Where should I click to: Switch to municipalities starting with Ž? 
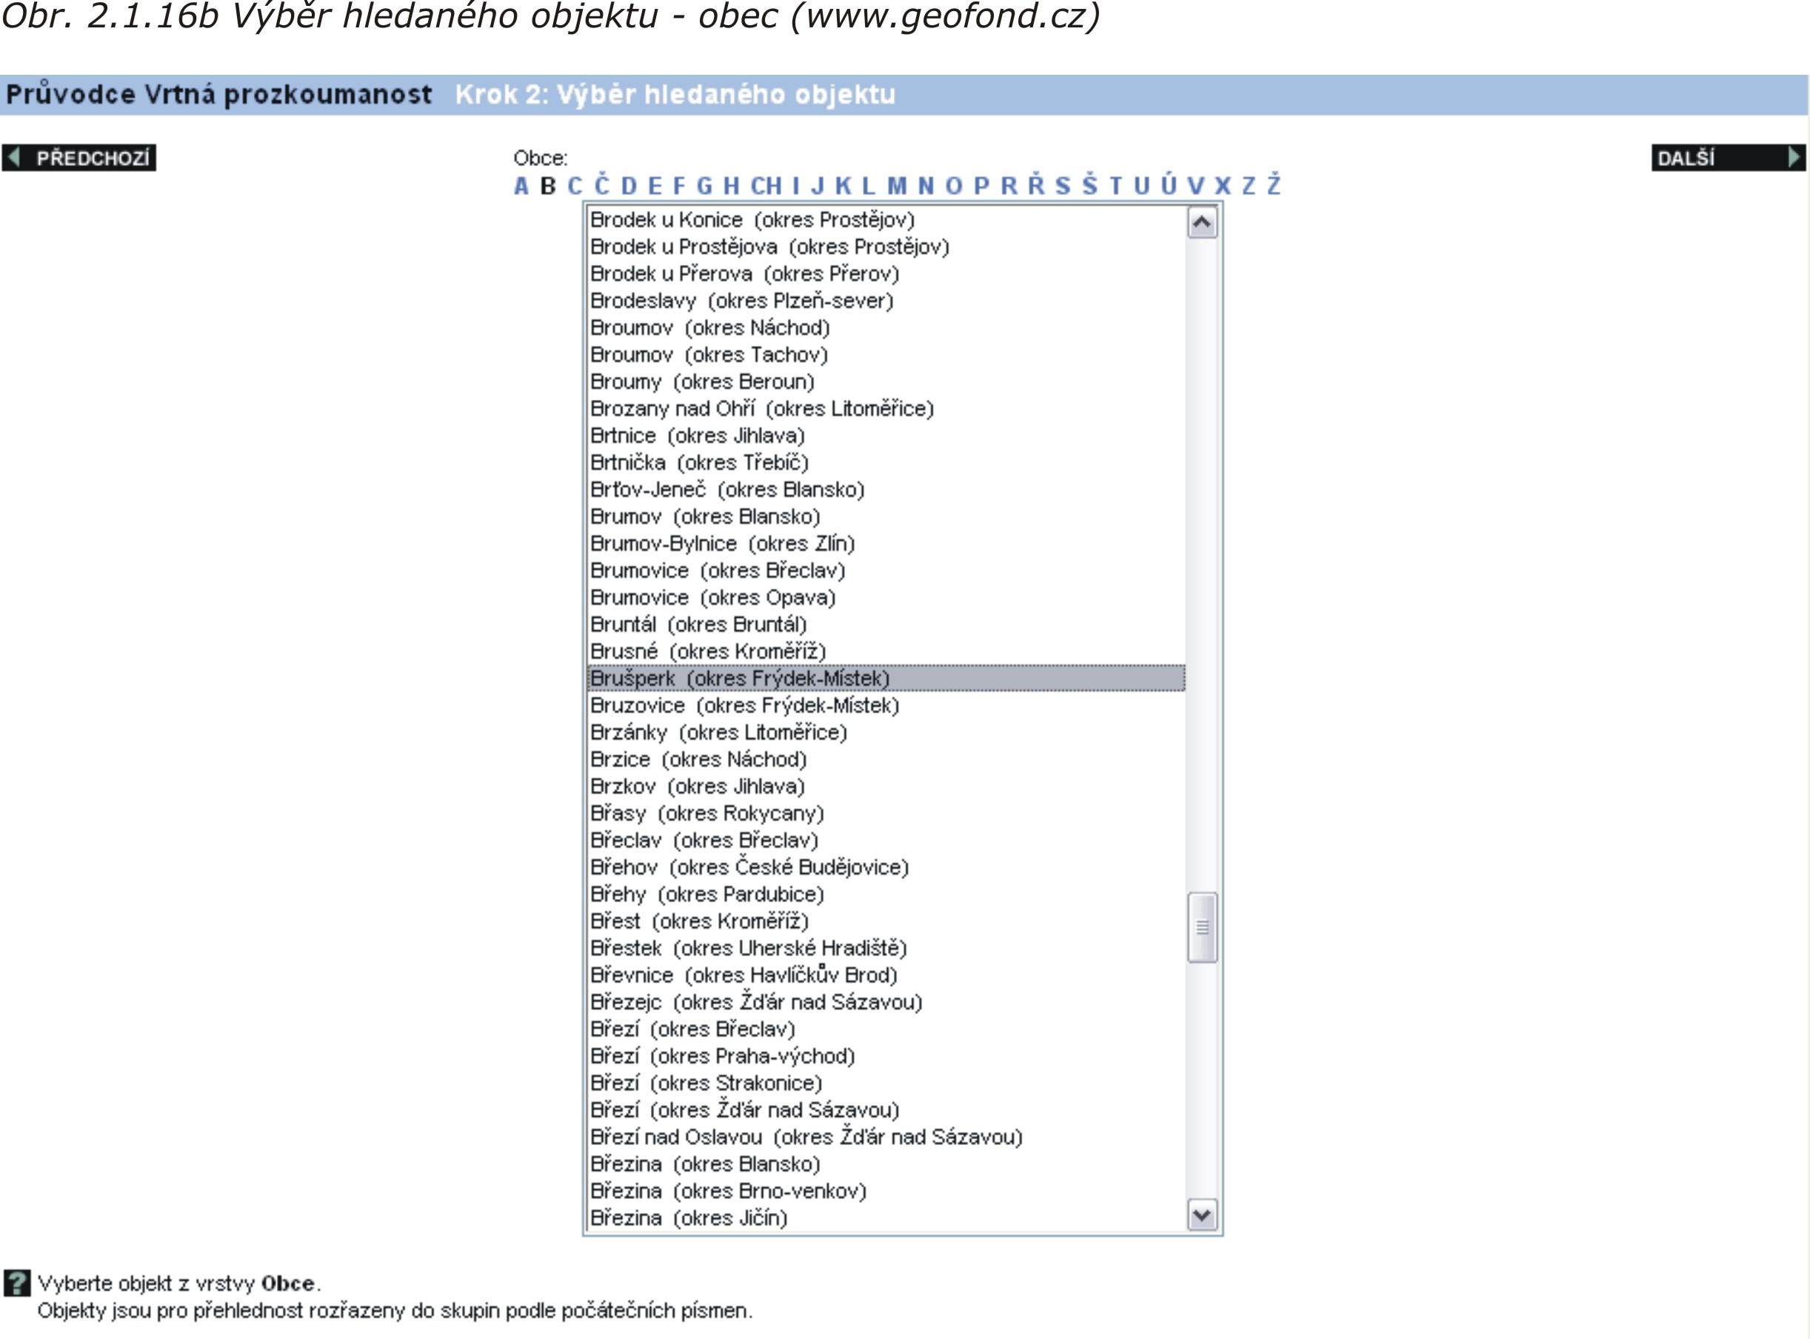(1273, 186)
